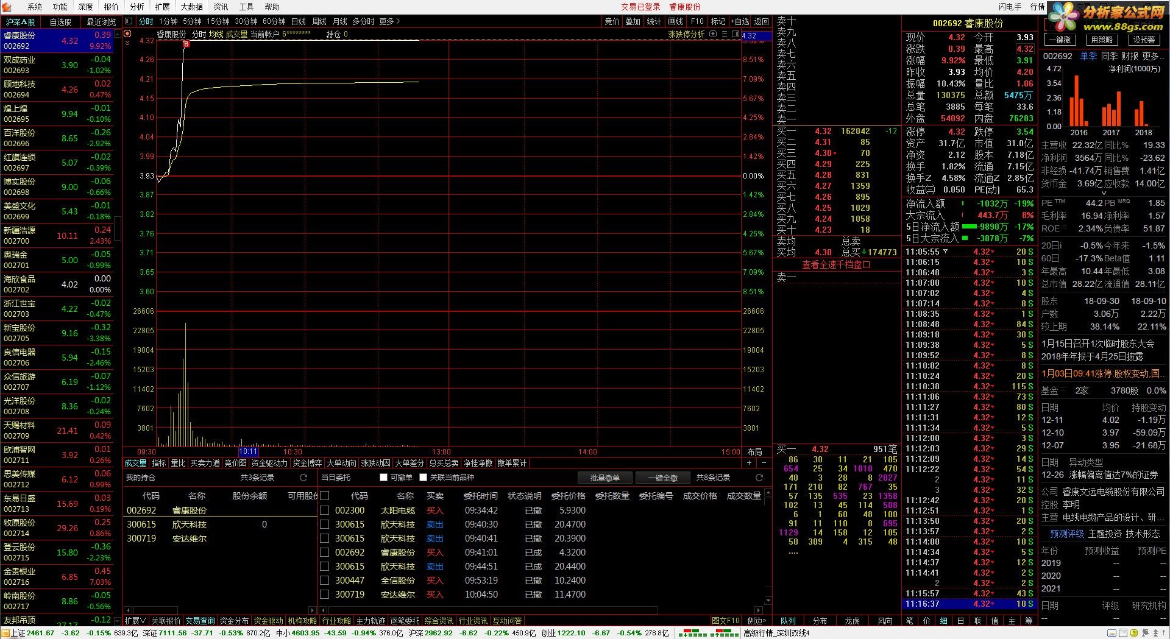Click the +自选 button
1170x639 pixels.
pos(740,21)
